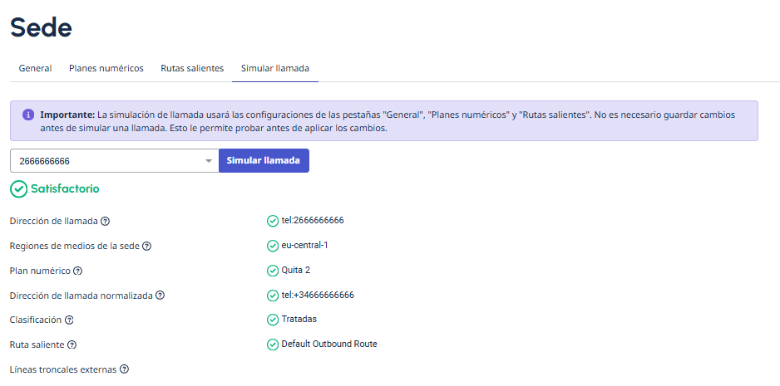Image resolution: width=780 pixels, height=386 pixels.
Task: Click help icon beside Ruta saliente
Action: 72,344
